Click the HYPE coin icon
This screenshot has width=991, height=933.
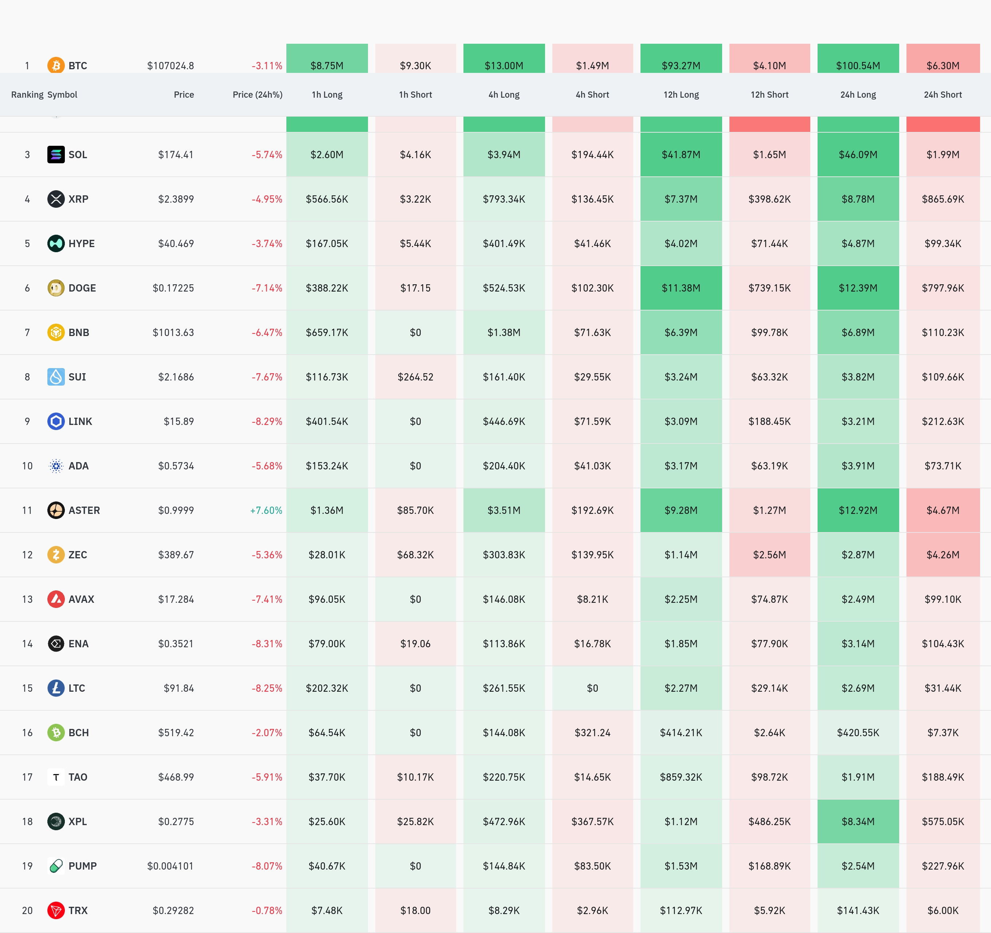[x=56, y=243]
